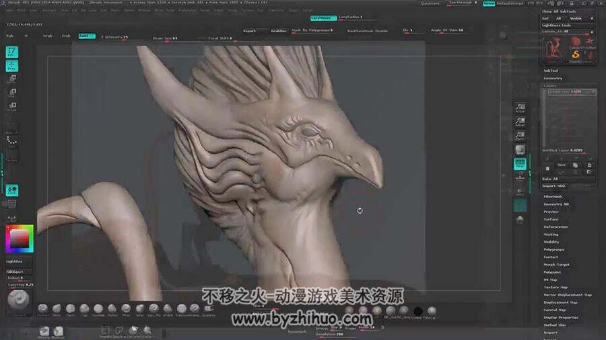606x340 pixels.
Task: Expand the UV Map section
Action: point(551,280)
